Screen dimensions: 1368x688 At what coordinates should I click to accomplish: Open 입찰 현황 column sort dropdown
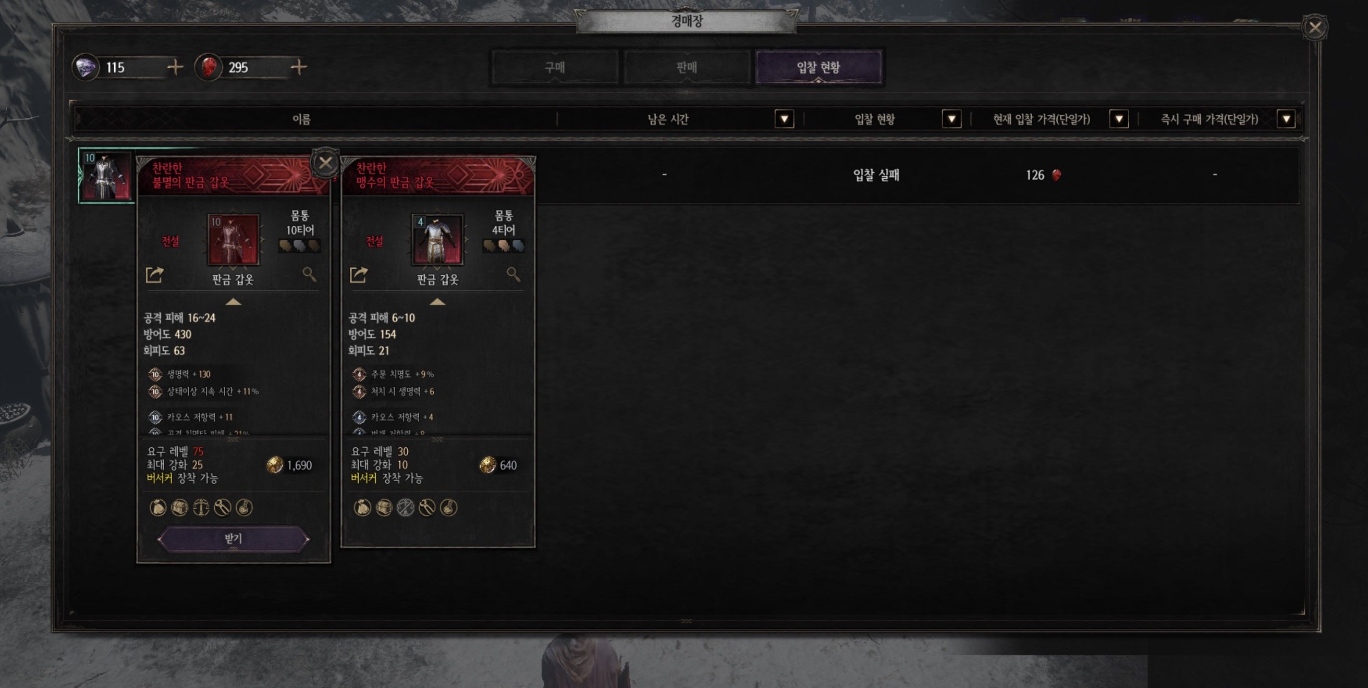951,119
